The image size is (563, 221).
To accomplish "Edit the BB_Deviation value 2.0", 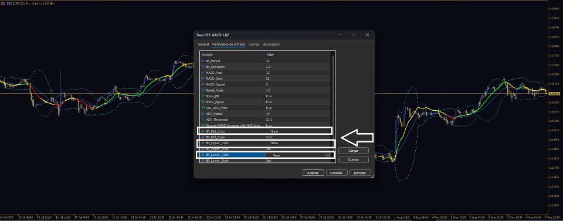I will point(268,67).
